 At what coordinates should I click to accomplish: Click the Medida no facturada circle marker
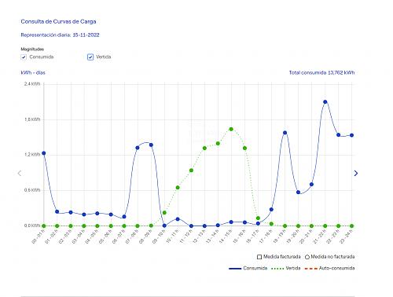(307, 257)
